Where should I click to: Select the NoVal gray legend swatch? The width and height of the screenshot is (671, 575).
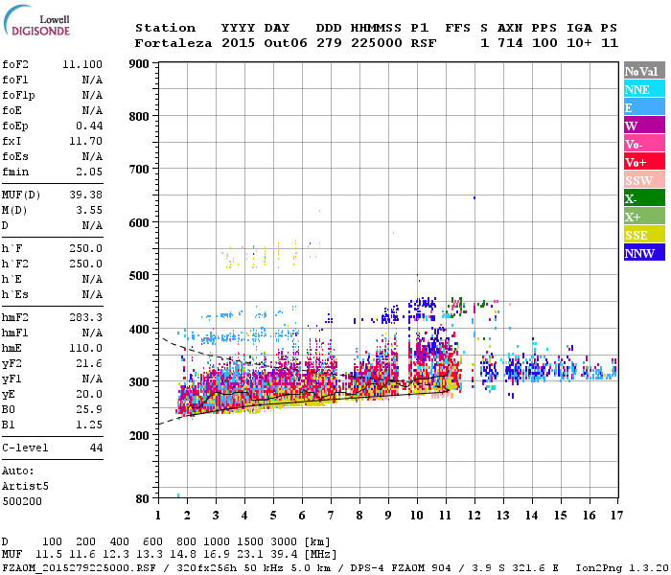click(x=644, y=71)
